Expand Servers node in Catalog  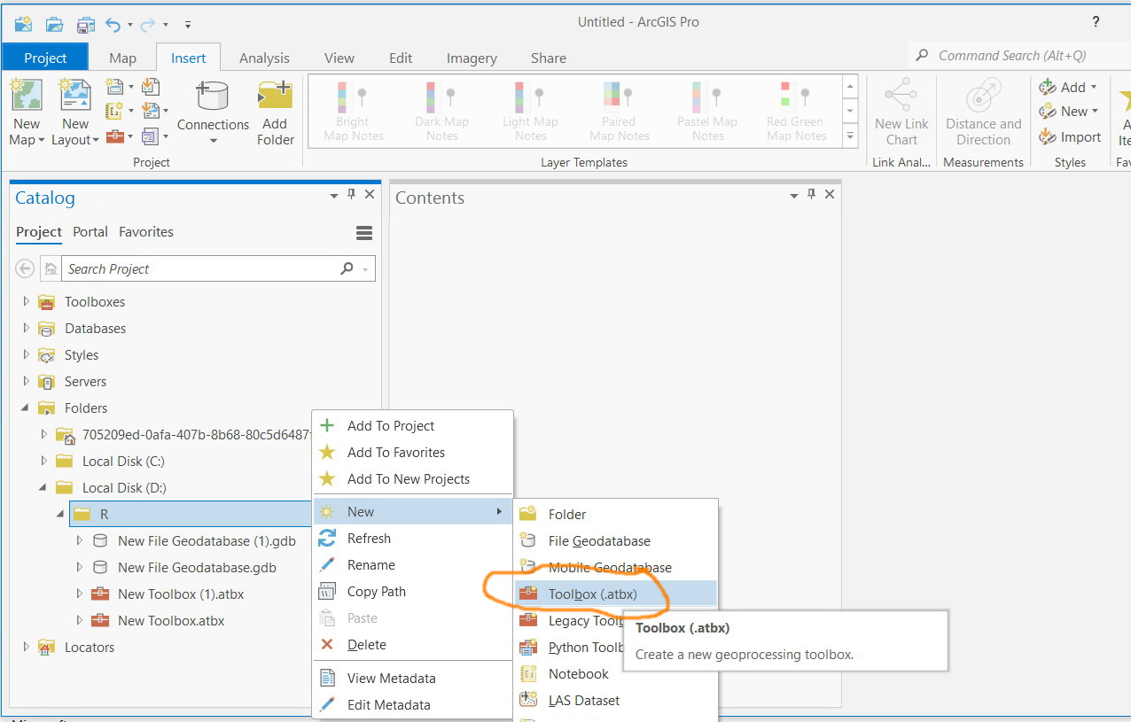pyautogui.click(x=26, y=382)
